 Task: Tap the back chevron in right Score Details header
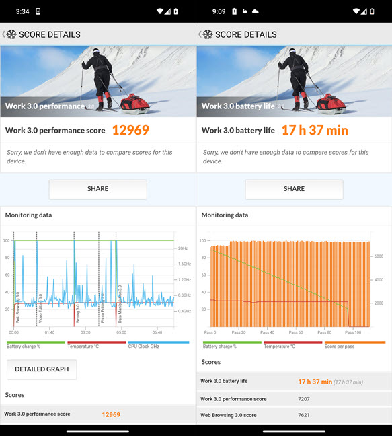[x=200, y=34]
